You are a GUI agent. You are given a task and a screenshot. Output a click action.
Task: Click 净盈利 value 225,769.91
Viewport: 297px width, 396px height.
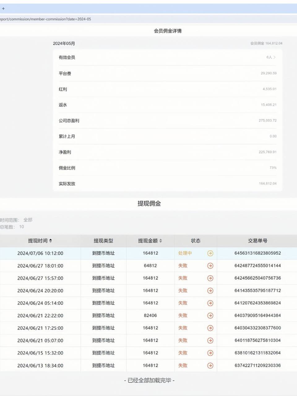coord(268,152)
